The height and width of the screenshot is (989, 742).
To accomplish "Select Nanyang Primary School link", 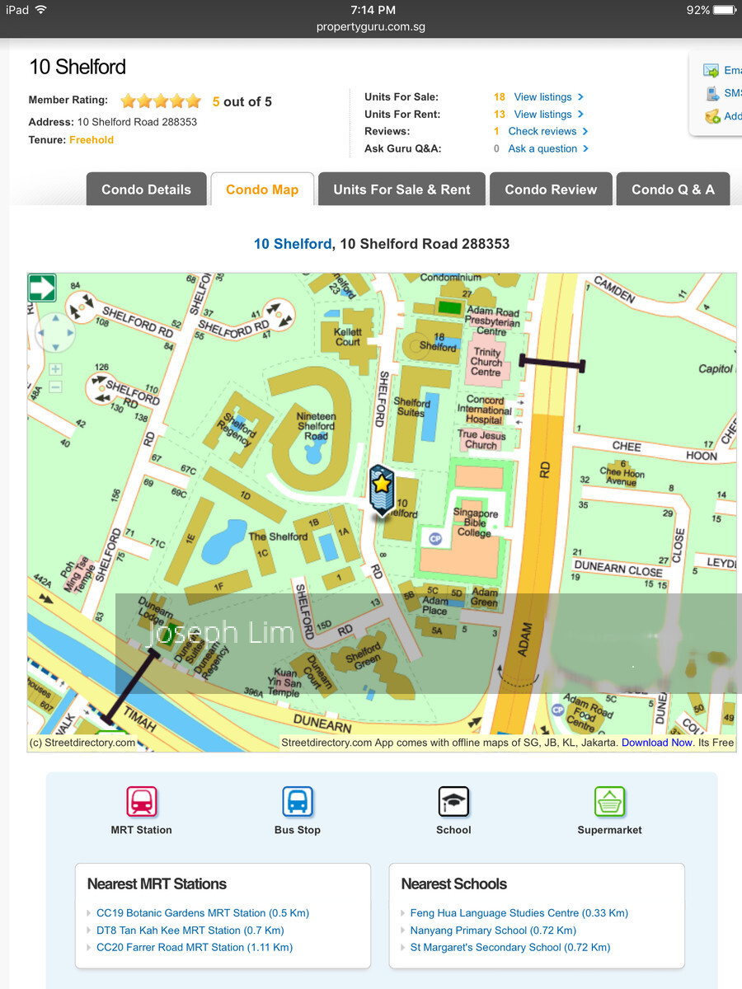I will pyautogui.click(x=493, y=930).
